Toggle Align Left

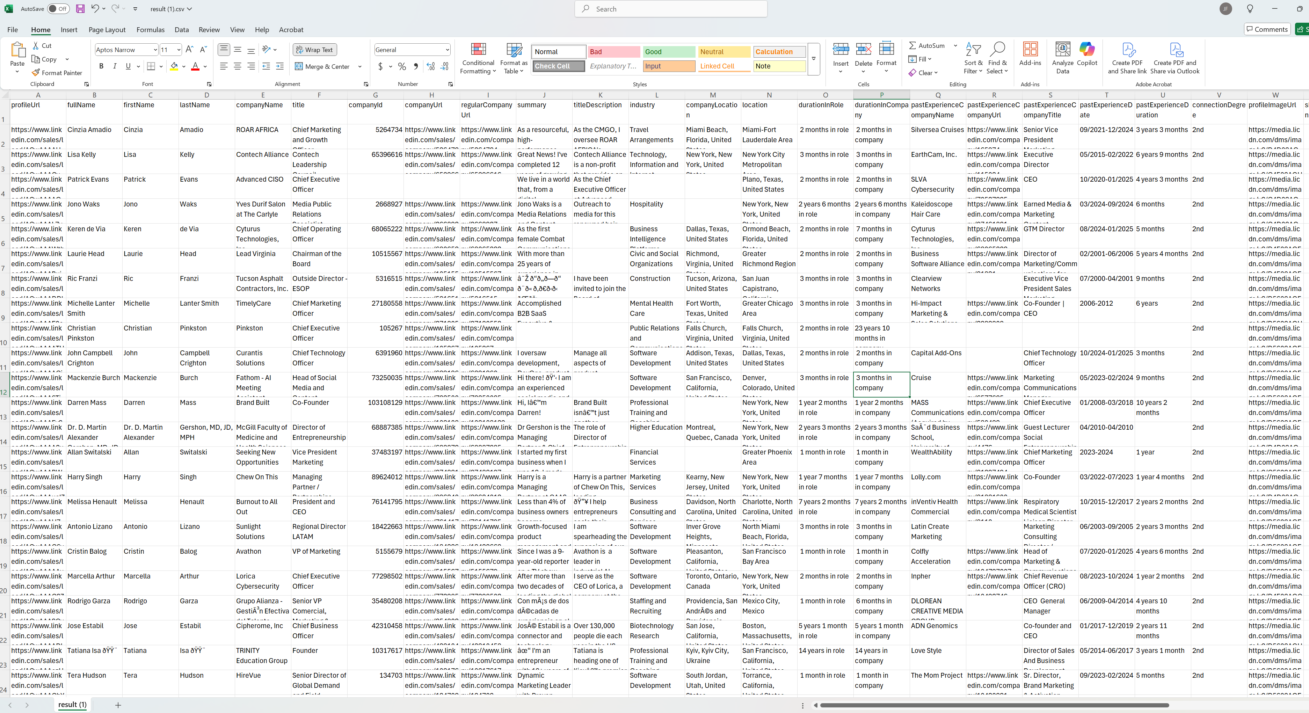(224, 66)
